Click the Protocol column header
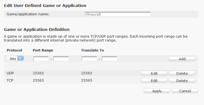The width and height of the screenshot is (204, 105). coord(15,50)
